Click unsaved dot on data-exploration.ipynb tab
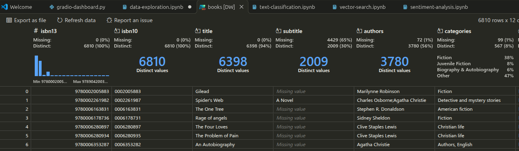519x151 pixels. click(x=189, y=7)
